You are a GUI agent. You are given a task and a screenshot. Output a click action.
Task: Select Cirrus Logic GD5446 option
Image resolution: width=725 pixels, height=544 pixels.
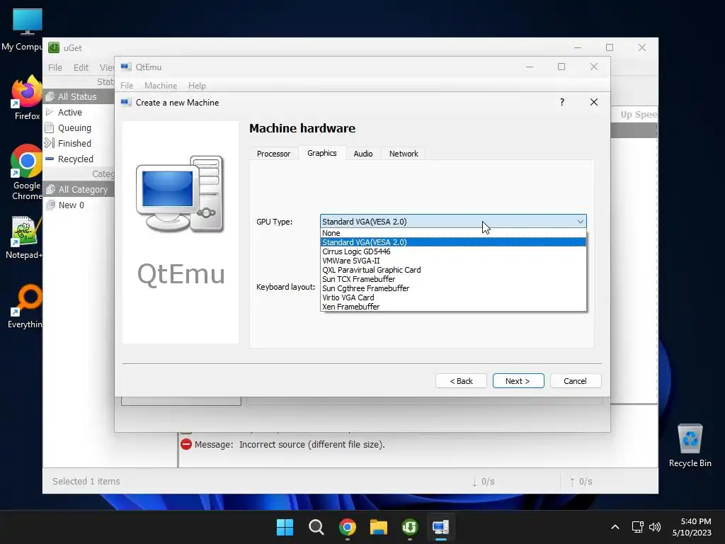453,251
